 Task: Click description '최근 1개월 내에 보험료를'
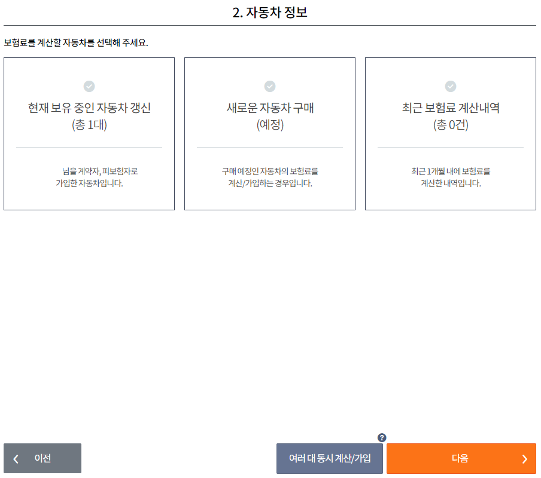tap(451, 171)
